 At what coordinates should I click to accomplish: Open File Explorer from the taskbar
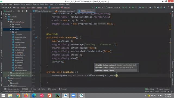point(10,96)
